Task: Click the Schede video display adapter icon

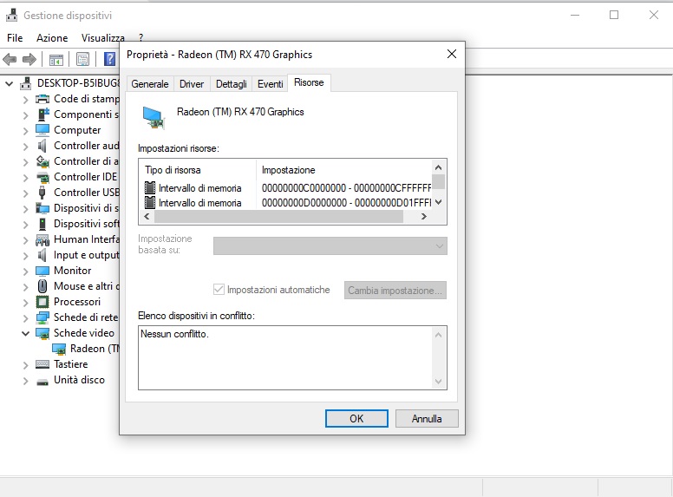Action: [x=42, y=333]
